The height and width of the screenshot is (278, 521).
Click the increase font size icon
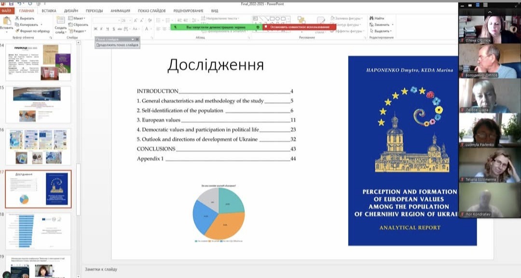136,20
